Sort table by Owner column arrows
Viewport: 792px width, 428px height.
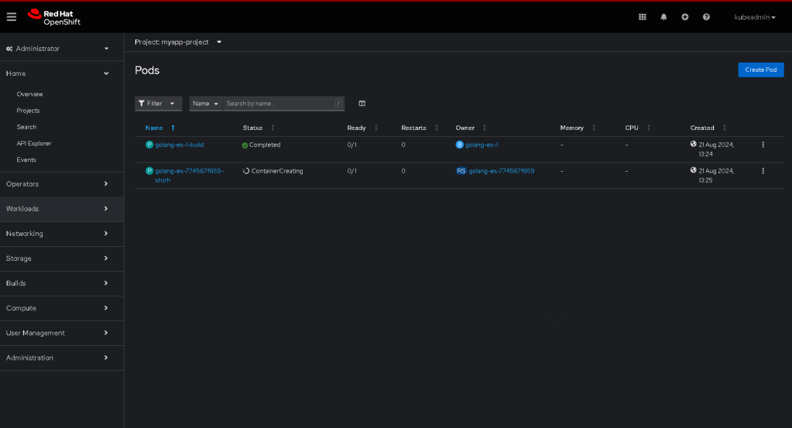tap(484, 128)
